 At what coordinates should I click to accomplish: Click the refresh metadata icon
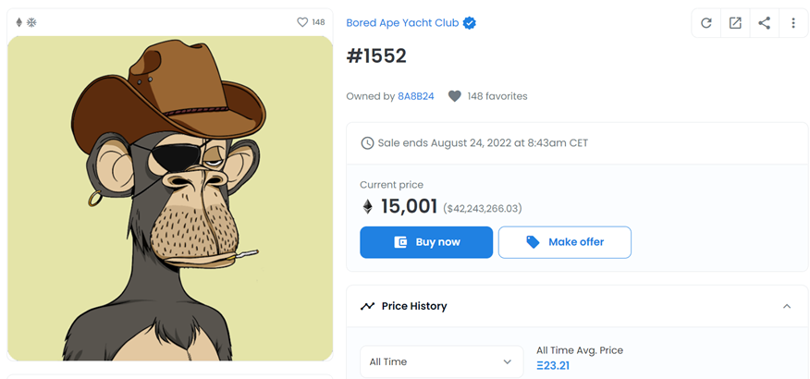(x=706, y=23)
